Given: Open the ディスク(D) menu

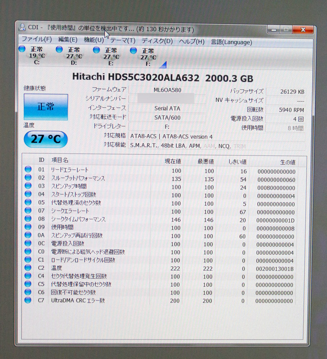Looking at the screenshot, I should [157, 41].
